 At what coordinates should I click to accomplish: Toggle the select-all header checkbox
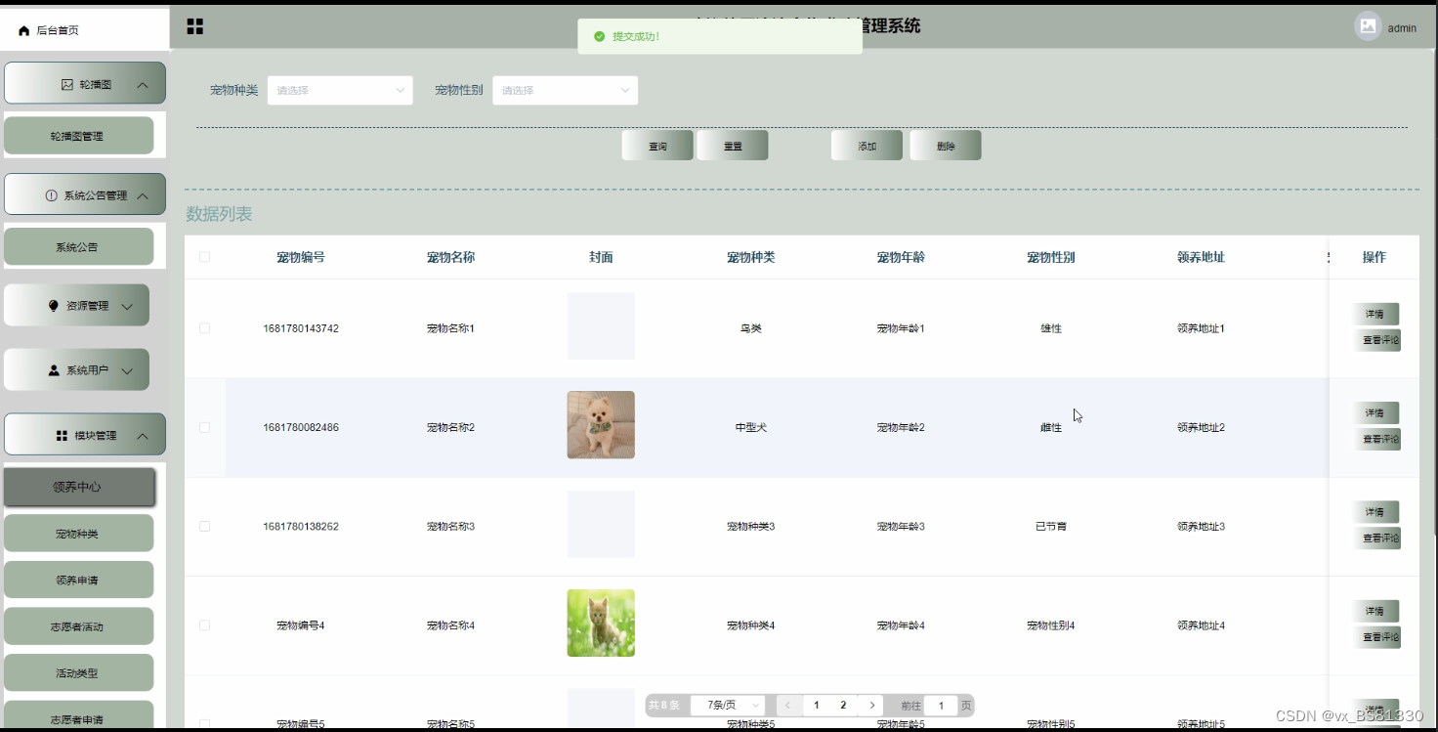coord(204,257)
